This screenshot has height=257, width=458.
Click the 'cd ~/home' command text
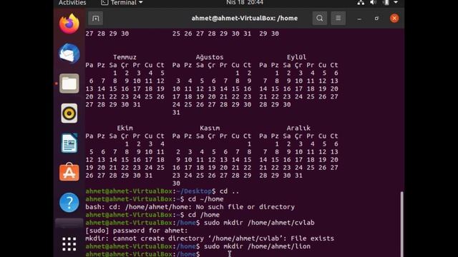point(205,199)
